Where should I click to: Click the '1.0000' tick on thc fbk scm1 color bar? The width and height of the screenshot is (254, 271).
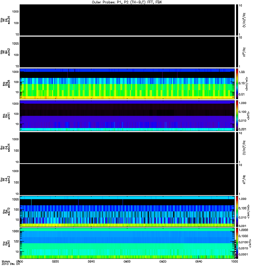(243, 230)
